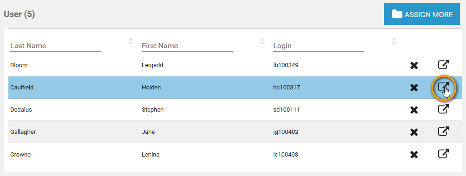Screen dimensions: 466x176
Task: Click the X icon for Caulfield
Action: [414, 88]
